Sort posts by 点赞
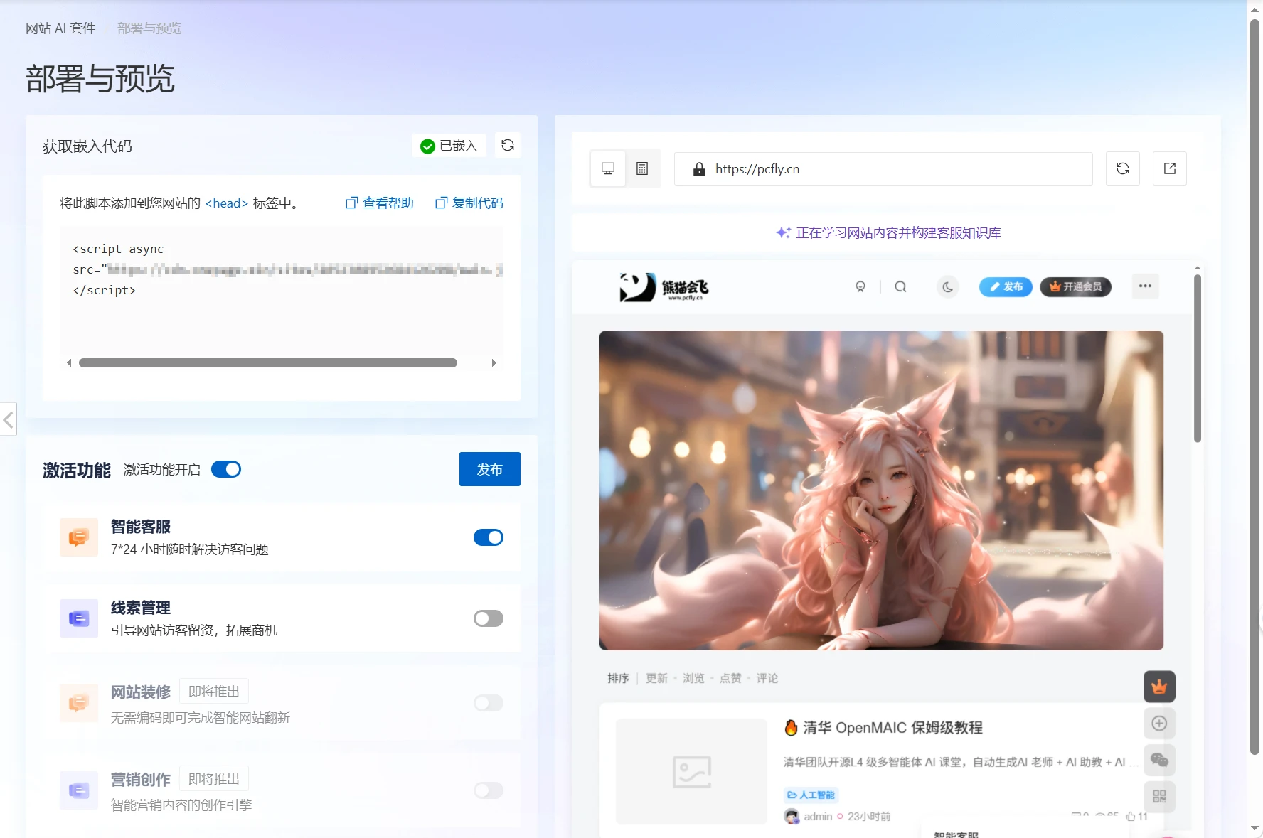Screen dimensions: 1263x838 tap(730, 678)
